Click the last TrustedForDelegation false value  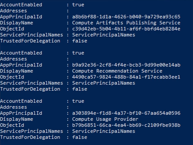[x=79, y=137]
